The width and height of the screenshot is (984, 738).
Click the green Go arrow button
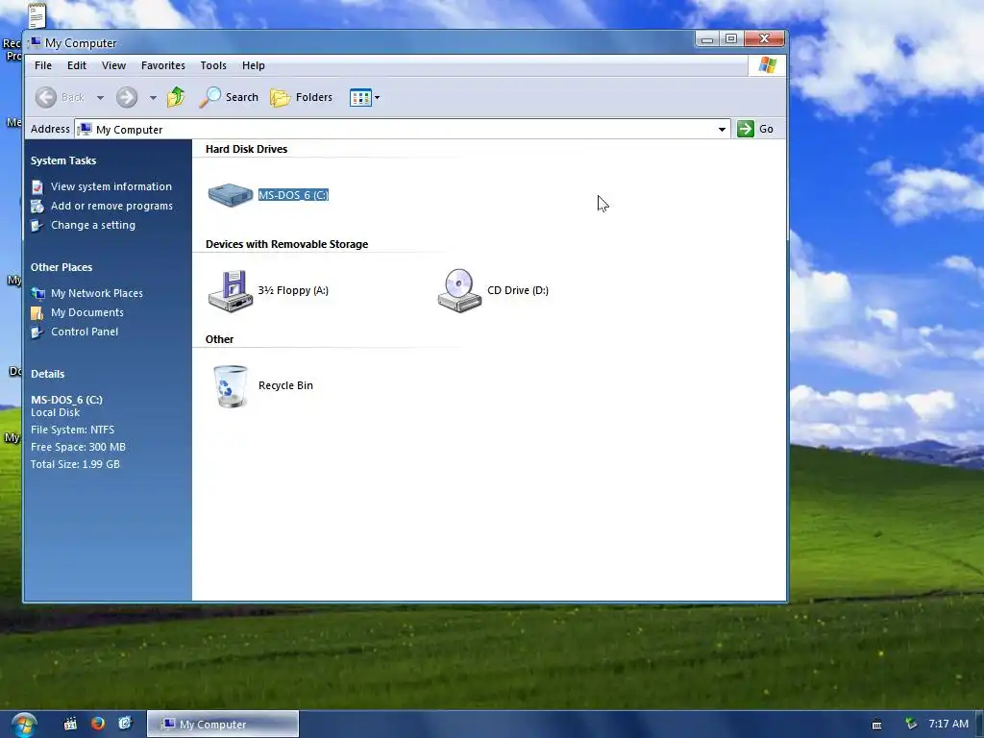tap(746, 129)
